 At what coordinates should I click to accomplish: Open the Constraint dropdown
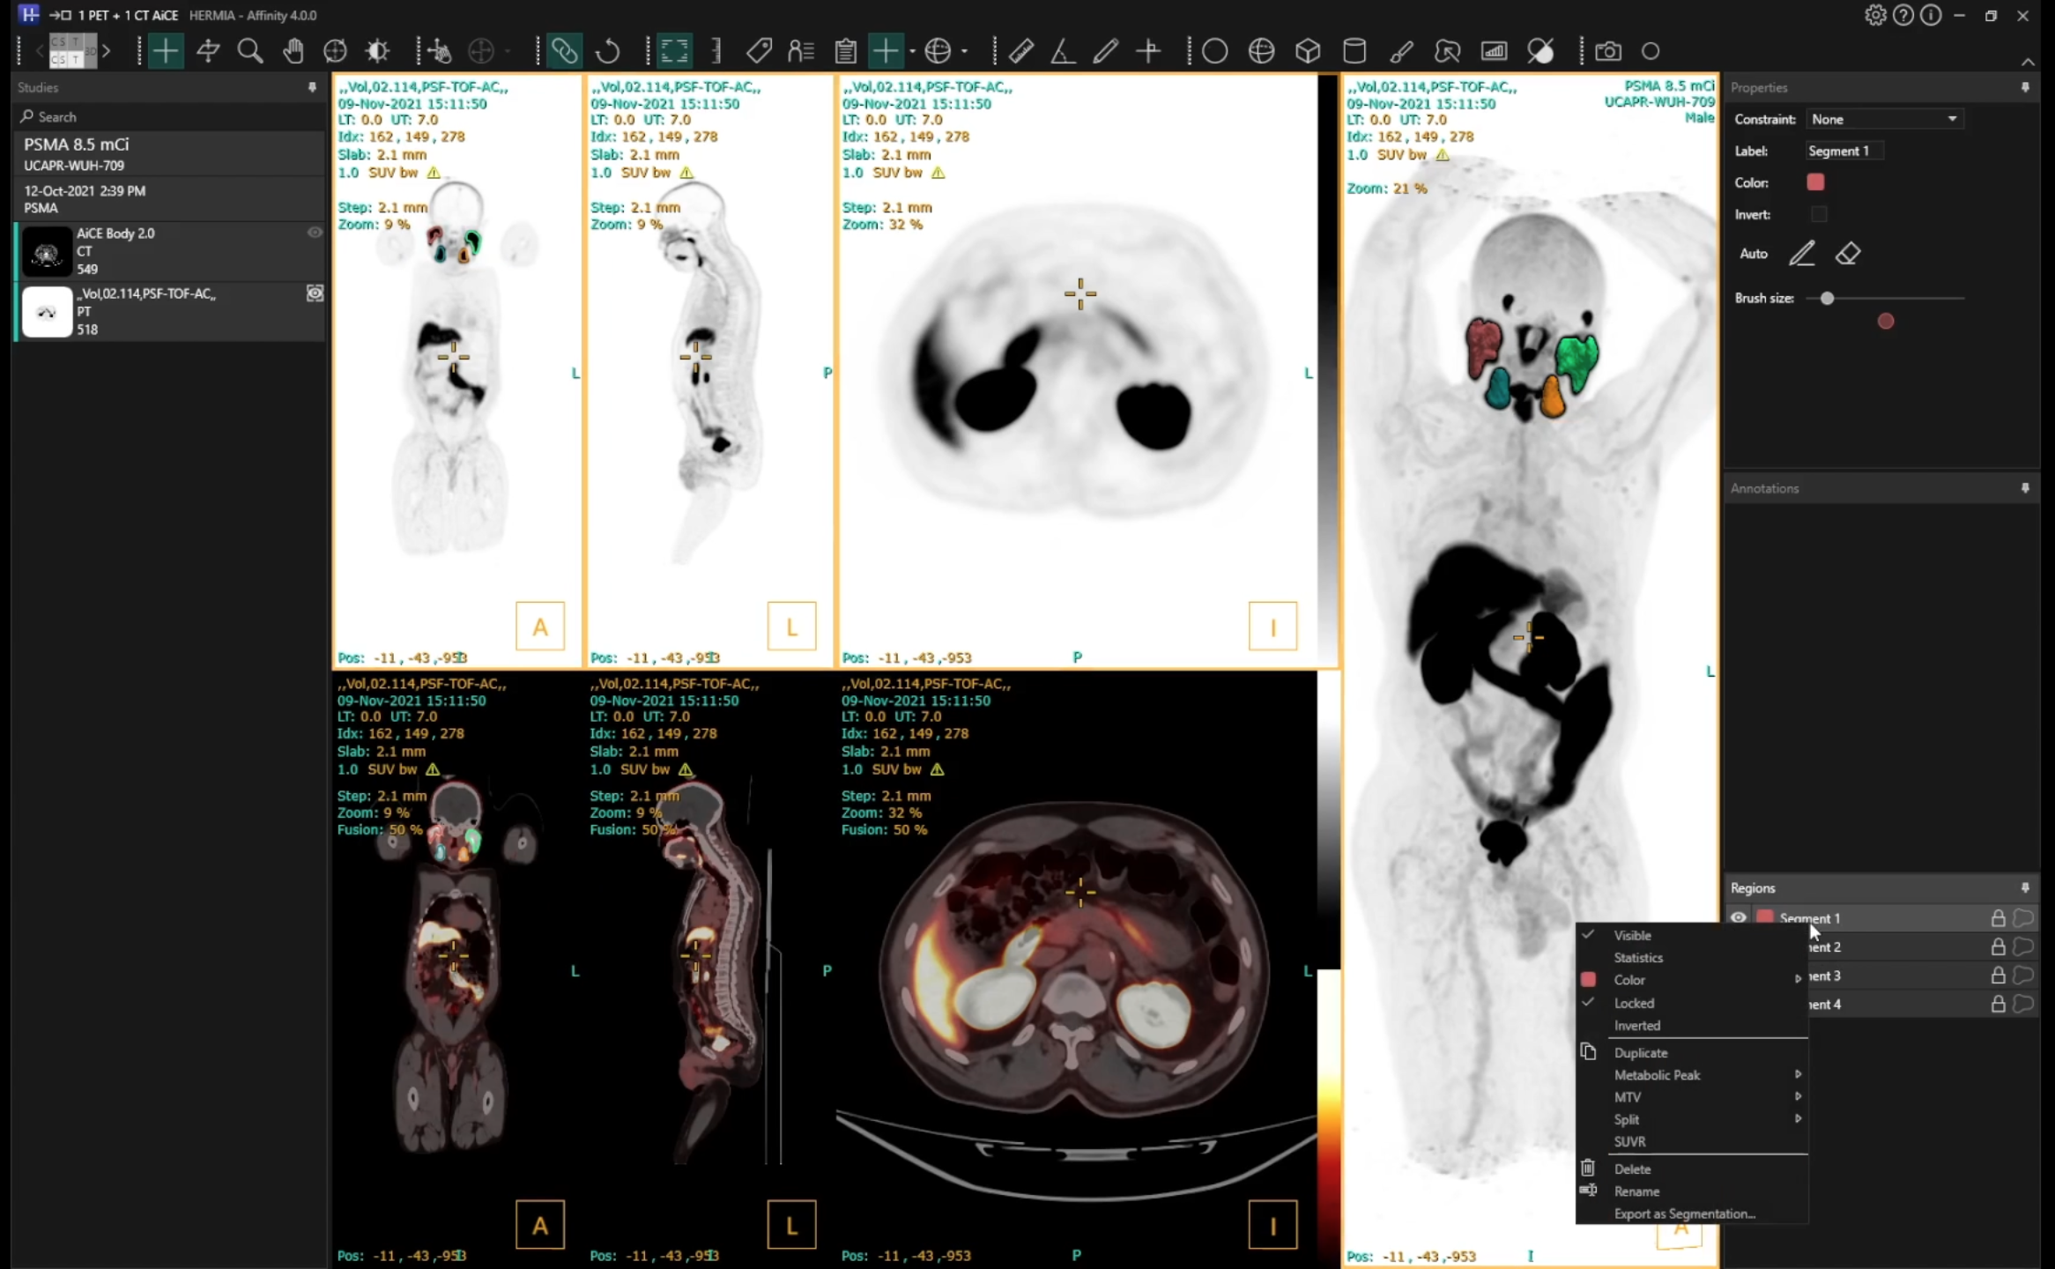[x=1884, y=119]
